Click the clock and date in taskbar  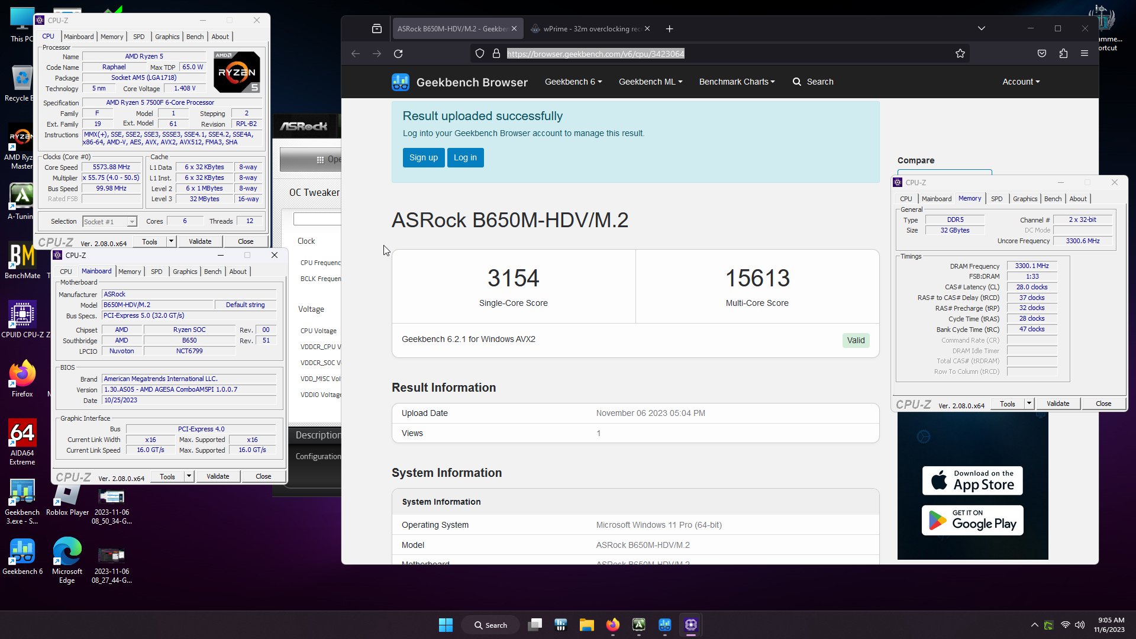[1109, 625]
